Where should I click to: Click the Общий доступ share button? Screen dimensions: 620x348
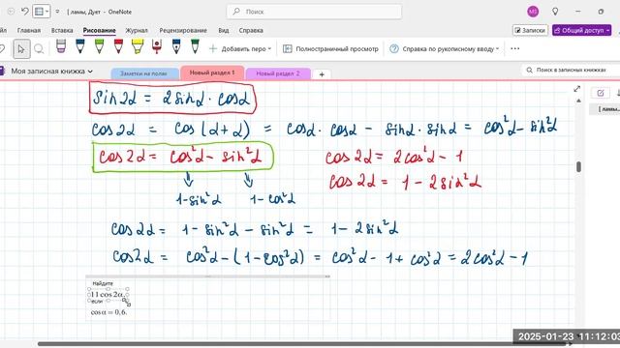(x=581, y=30)
